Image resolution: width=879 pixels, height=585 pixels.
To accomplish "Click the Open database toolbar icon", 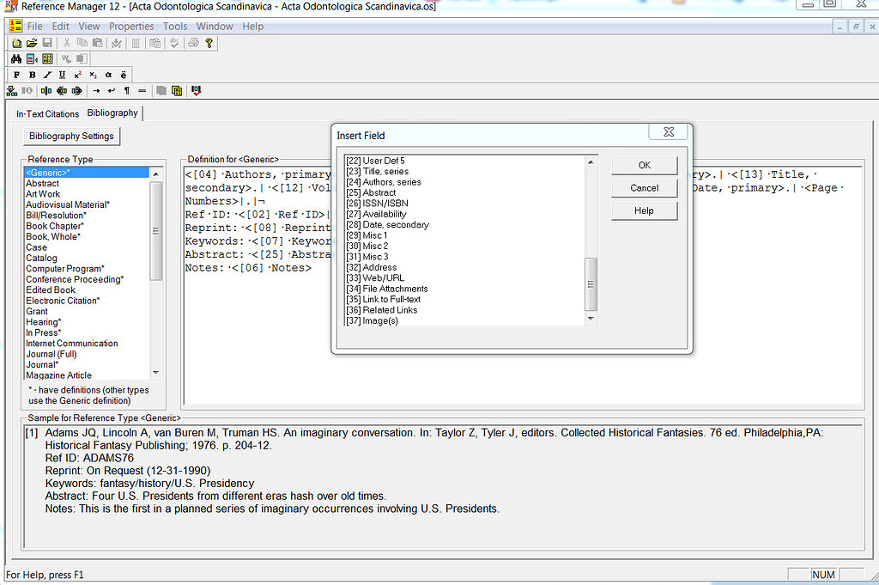I will point(32,42).
